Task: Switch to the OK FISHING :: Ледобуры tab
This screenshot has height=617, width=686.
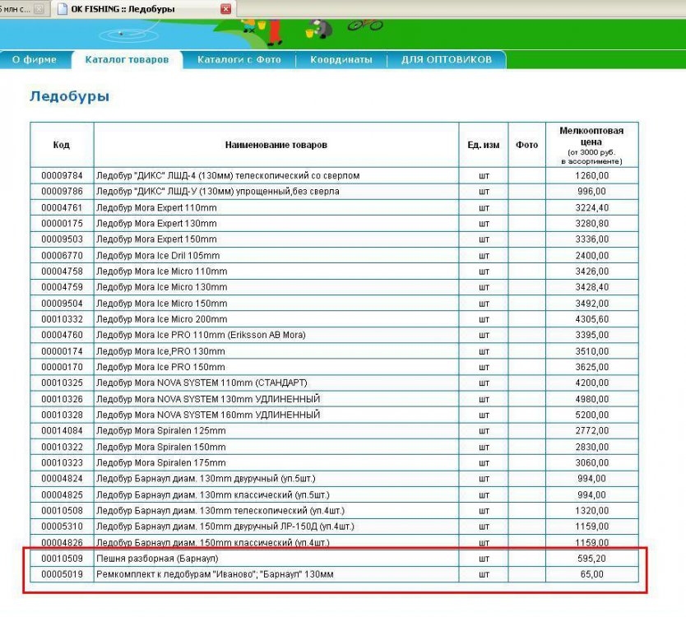Action: [x=144, y=9]
